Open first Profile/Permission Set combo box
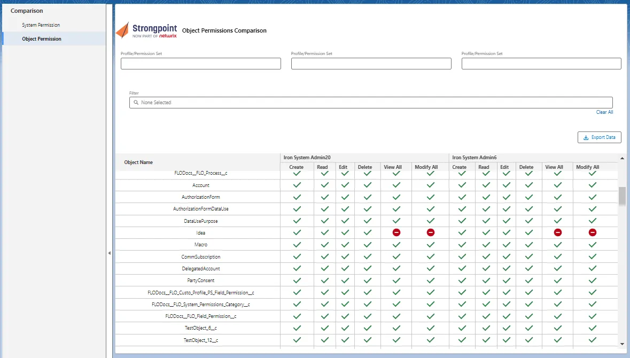 coord(201,64)
